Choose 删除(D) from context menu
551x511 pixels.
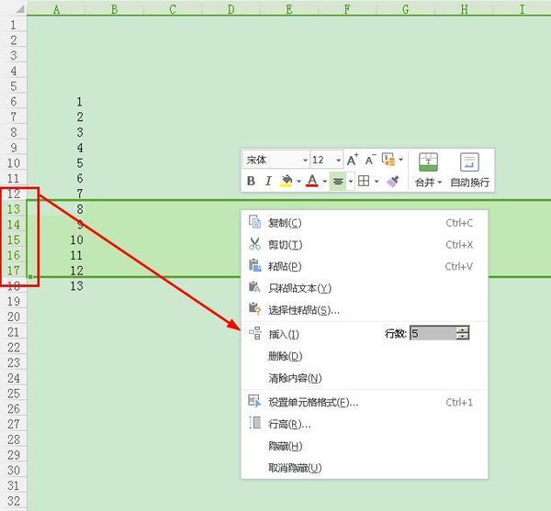(x=365, y=356)
